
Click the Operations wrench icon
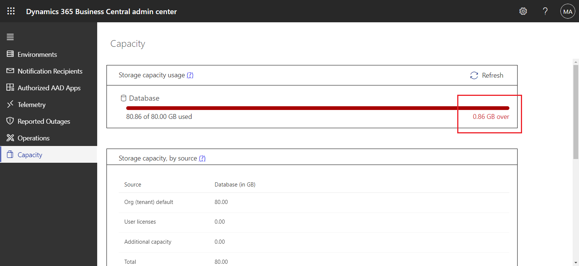pyautogui.click(x=10, y=138)
